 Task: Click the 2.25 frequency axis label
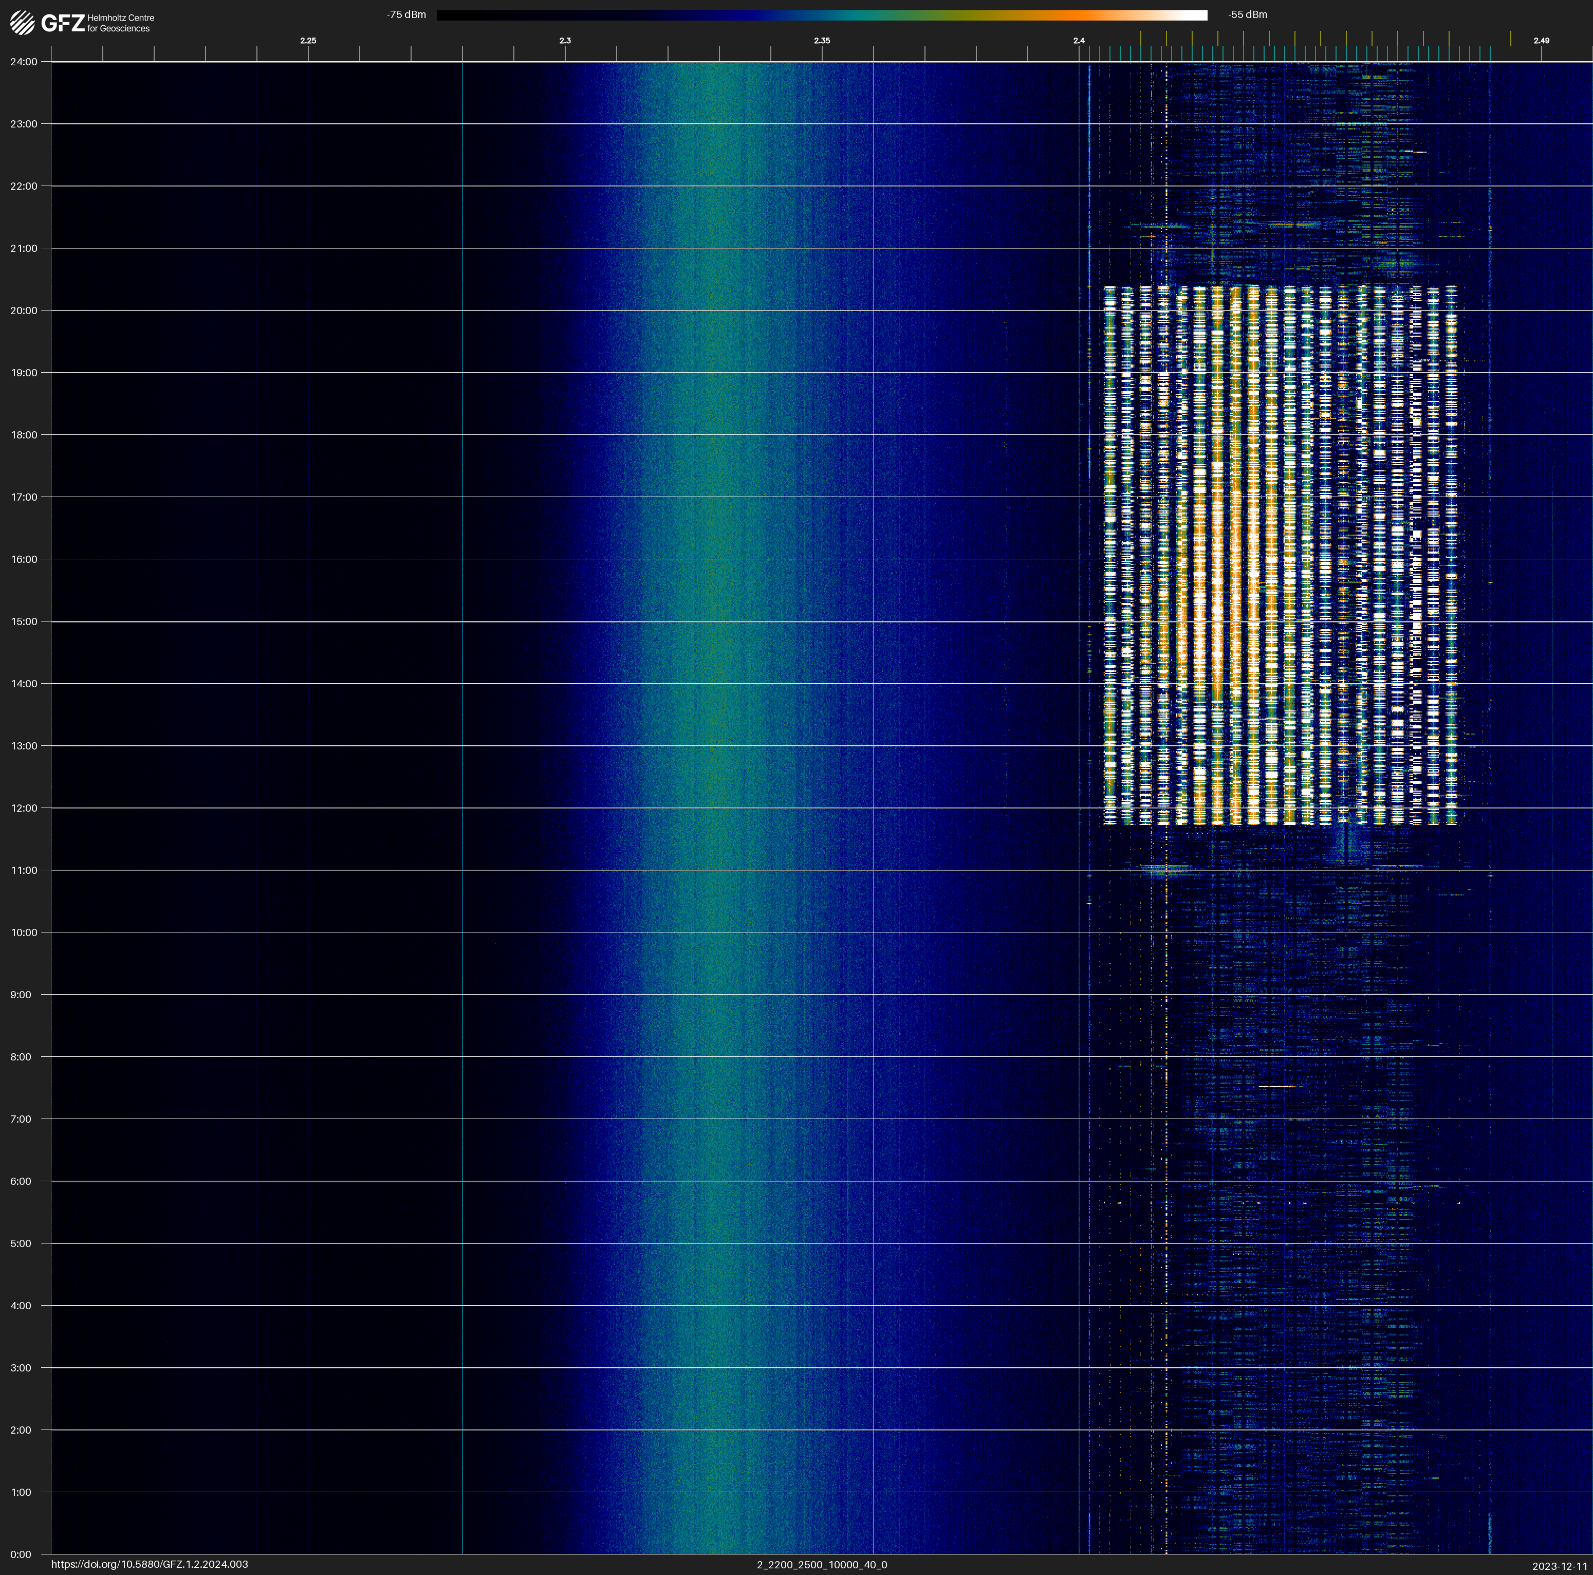point(307,41)
